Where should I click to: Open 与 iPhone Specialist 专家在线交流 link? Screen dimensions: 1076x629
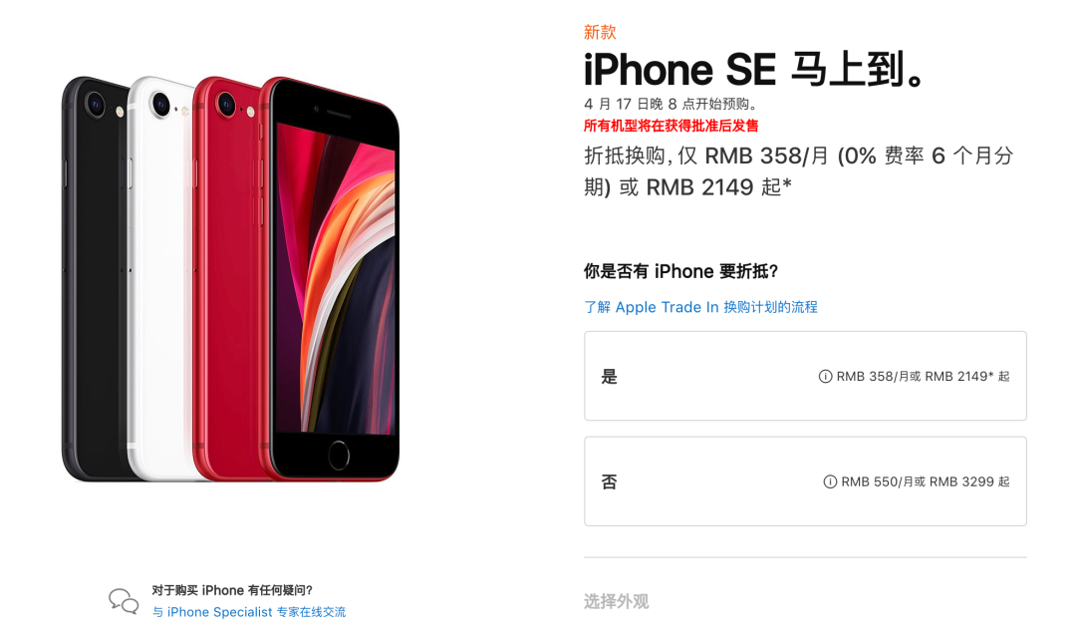coord(249,612)
